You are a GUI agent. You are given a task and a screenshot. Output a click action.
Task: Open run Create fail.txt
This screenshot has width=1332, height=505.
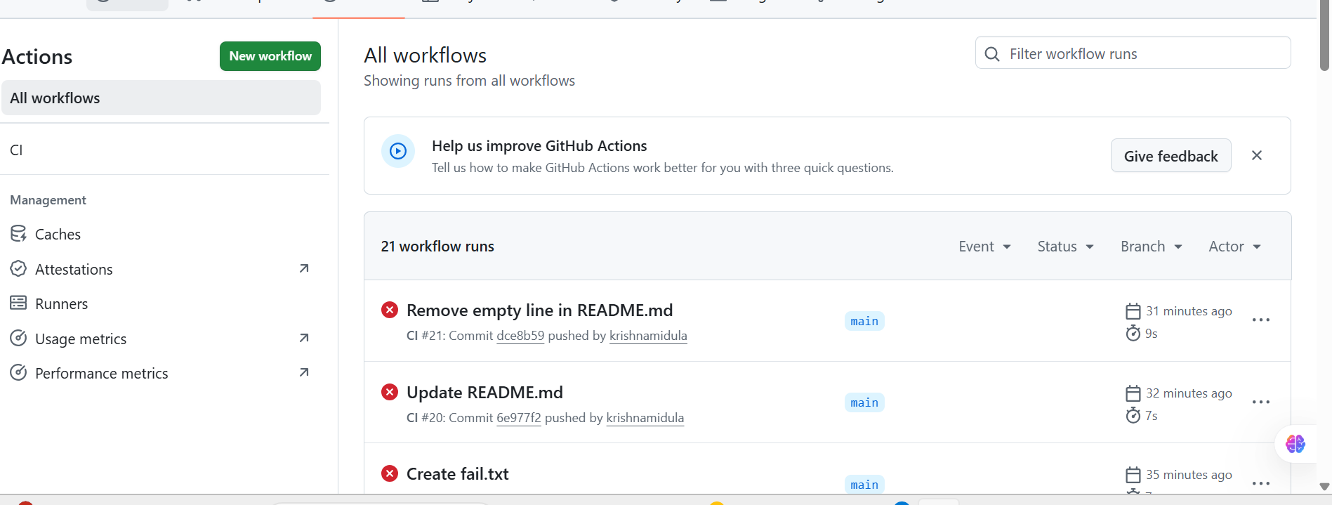coord(458,474)
